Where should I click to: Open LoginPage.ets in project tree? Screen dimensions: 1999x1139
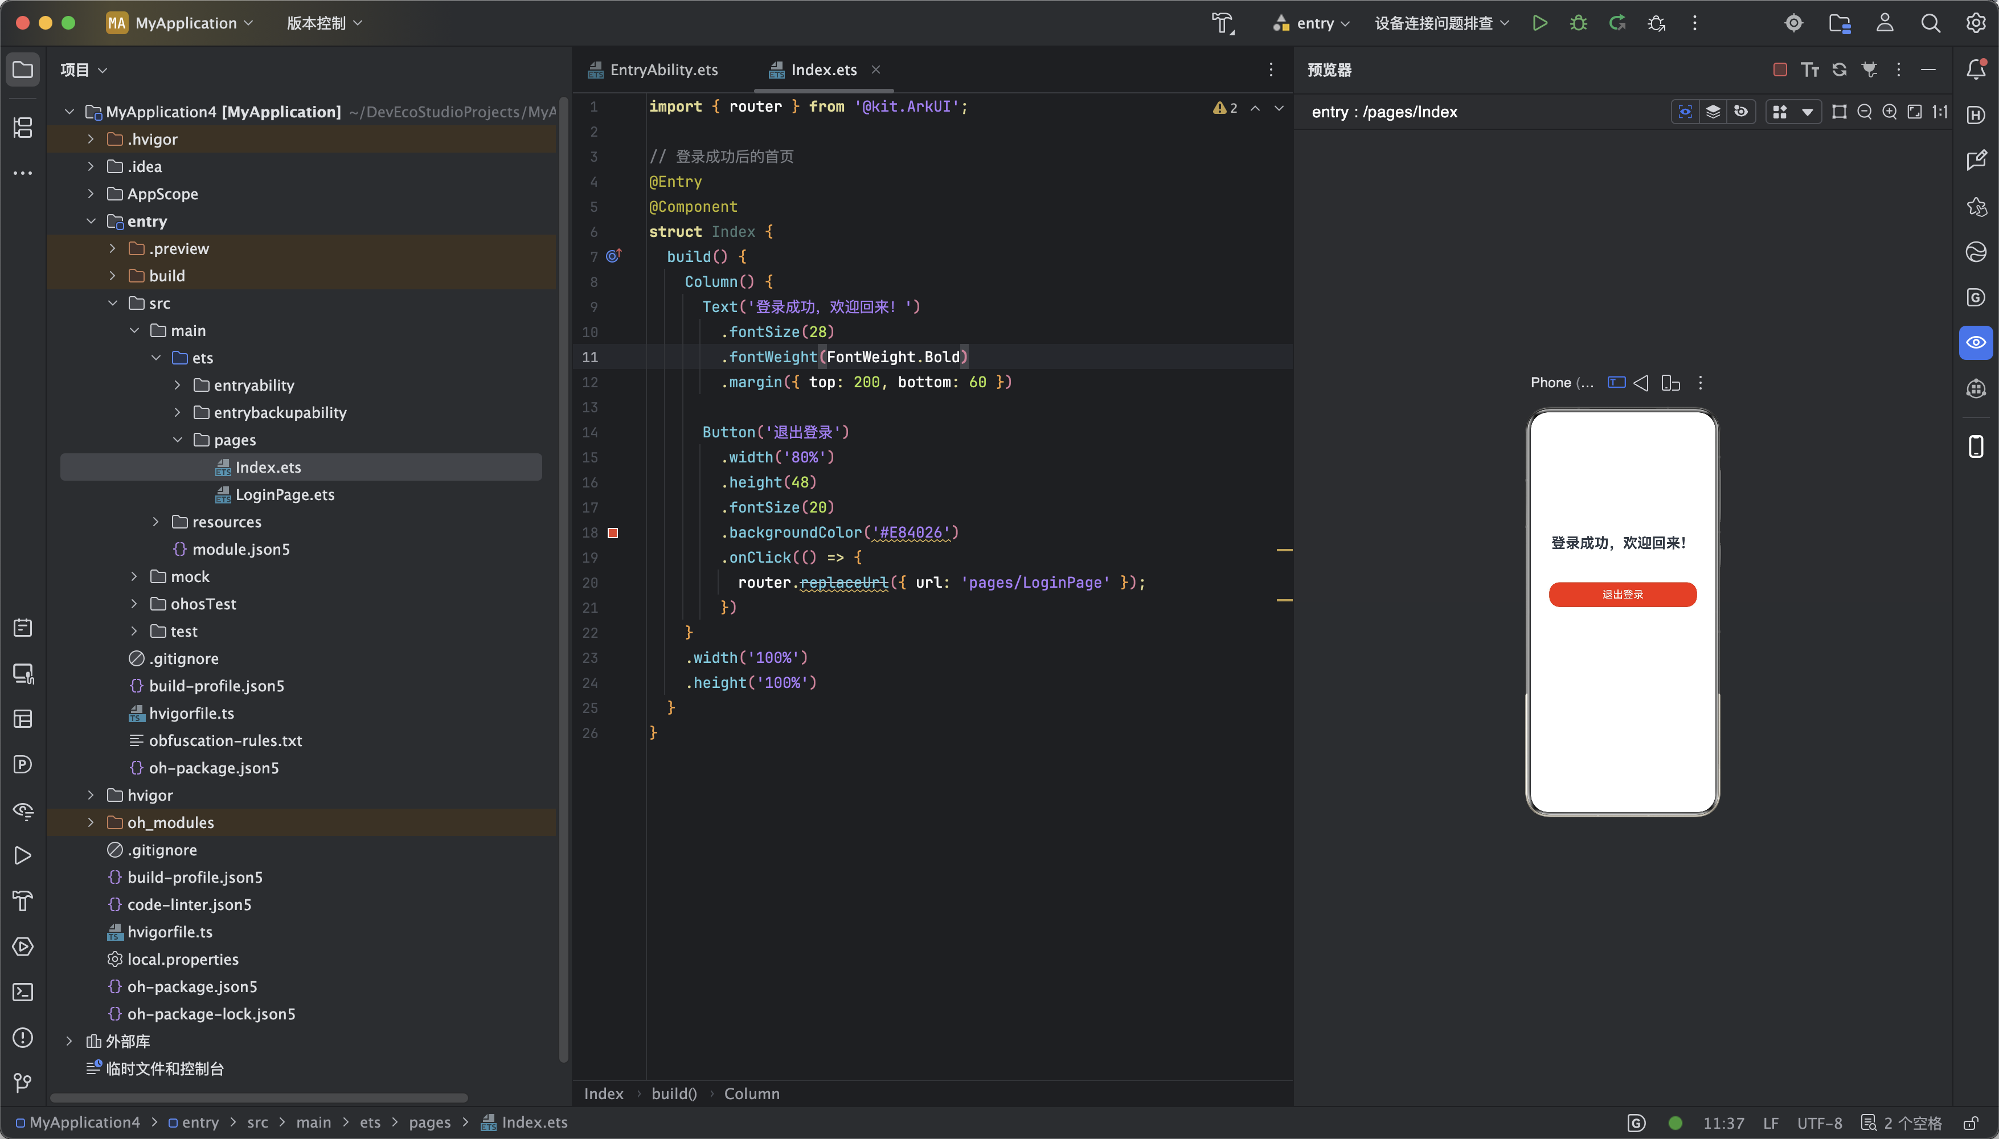point(285,494)
